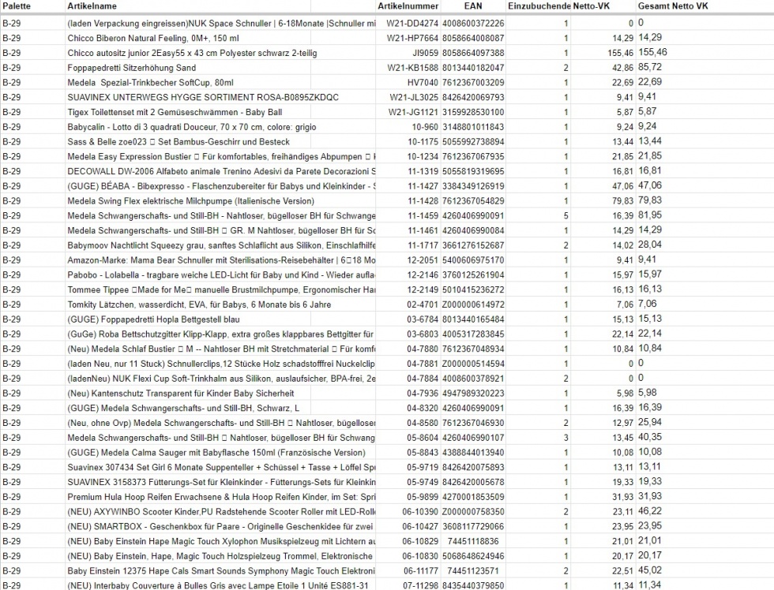Click the Artikelnummer column header
Viewport: 774px width, 590px height.
pyautogui.click(x=408, y=6)
